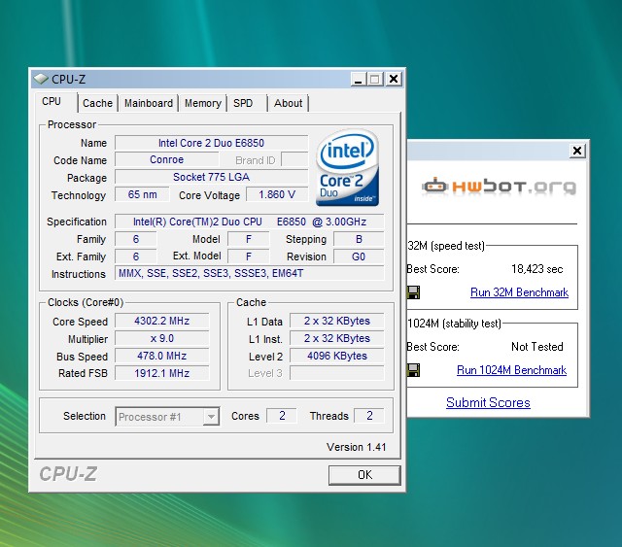The image size is (622, 547).
Task: Click the Revision value 'G0'
Action: tap(359, 256)
